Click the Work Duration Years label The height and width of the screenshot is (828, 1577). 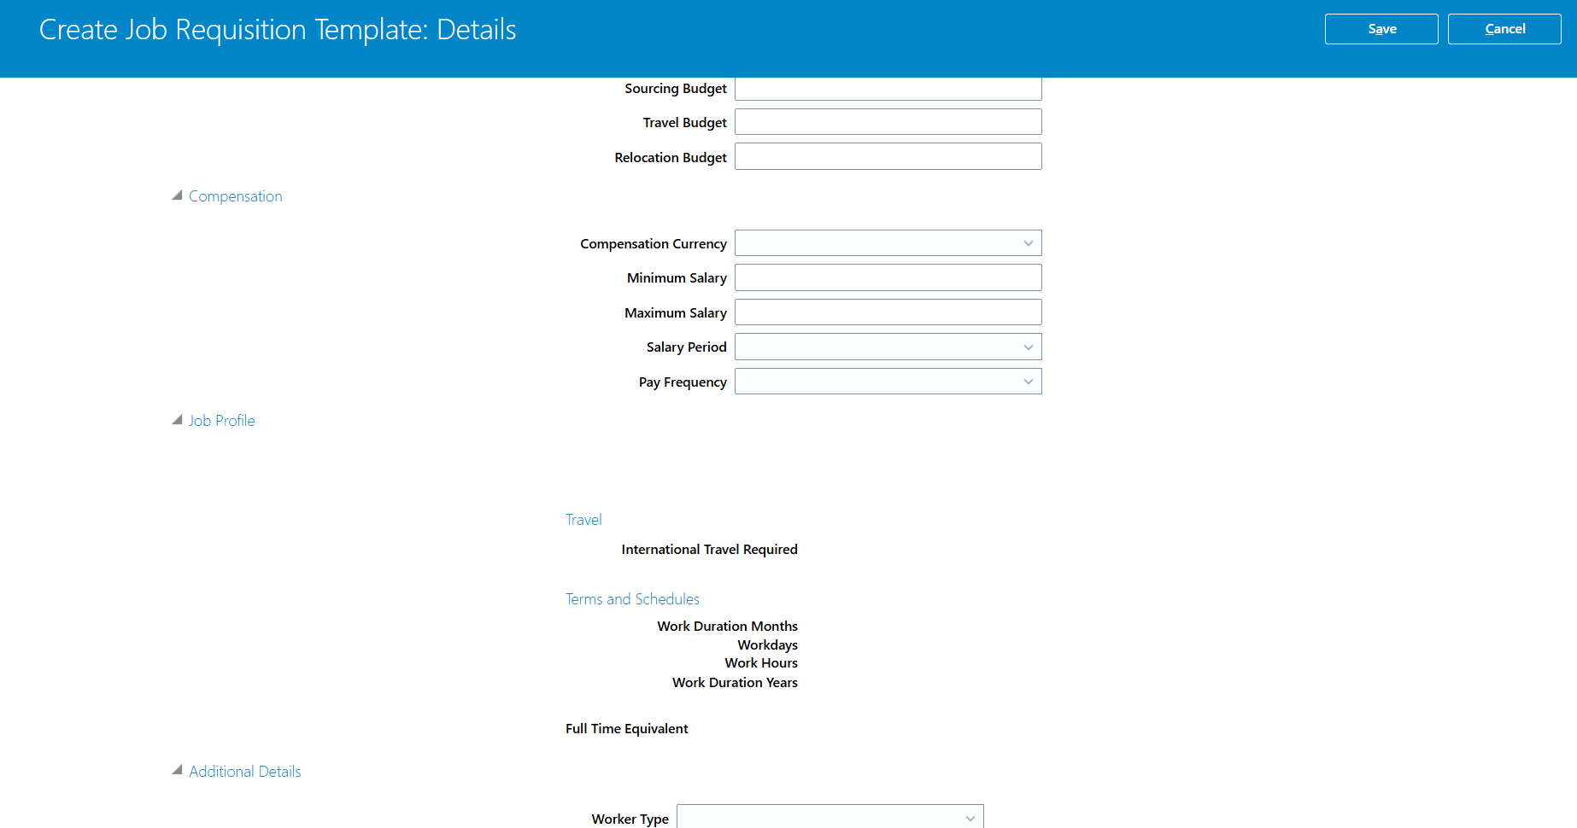click(736, 683)
